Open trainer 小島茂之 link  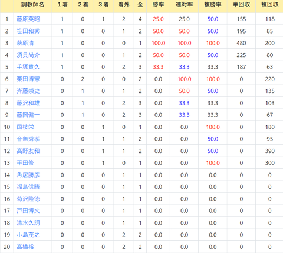point(28,235)
